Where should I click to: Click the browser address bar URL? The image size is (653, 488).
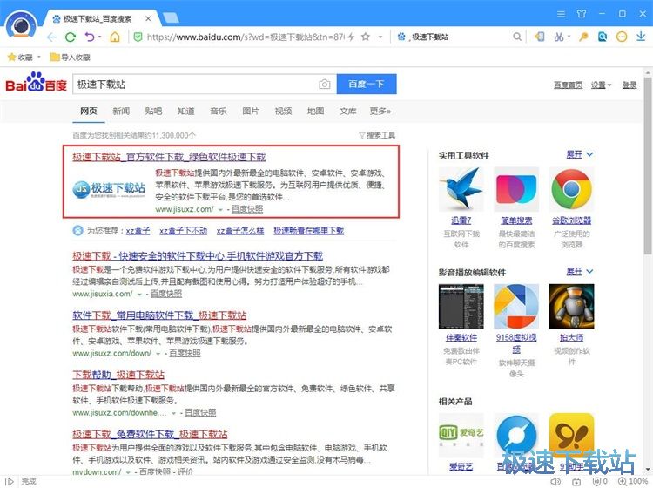pos(246,37)
